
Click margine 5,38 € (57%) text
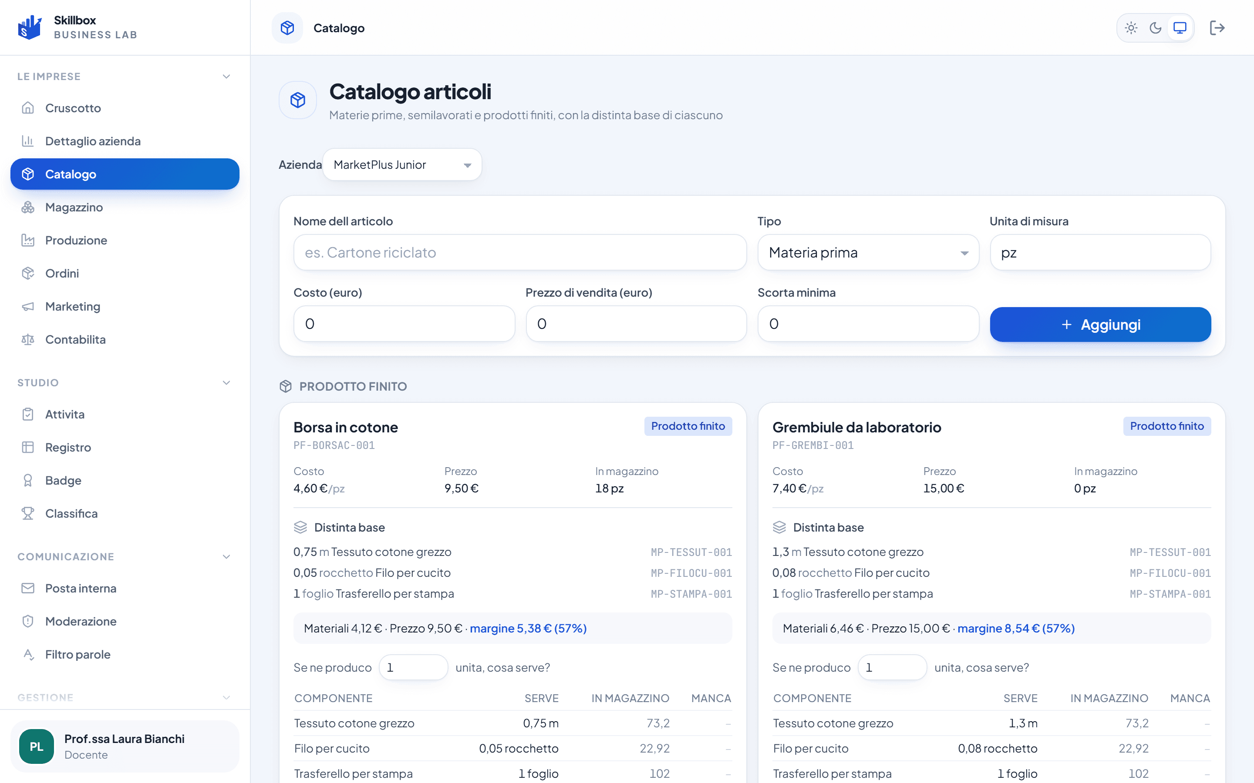coord(528,628)
